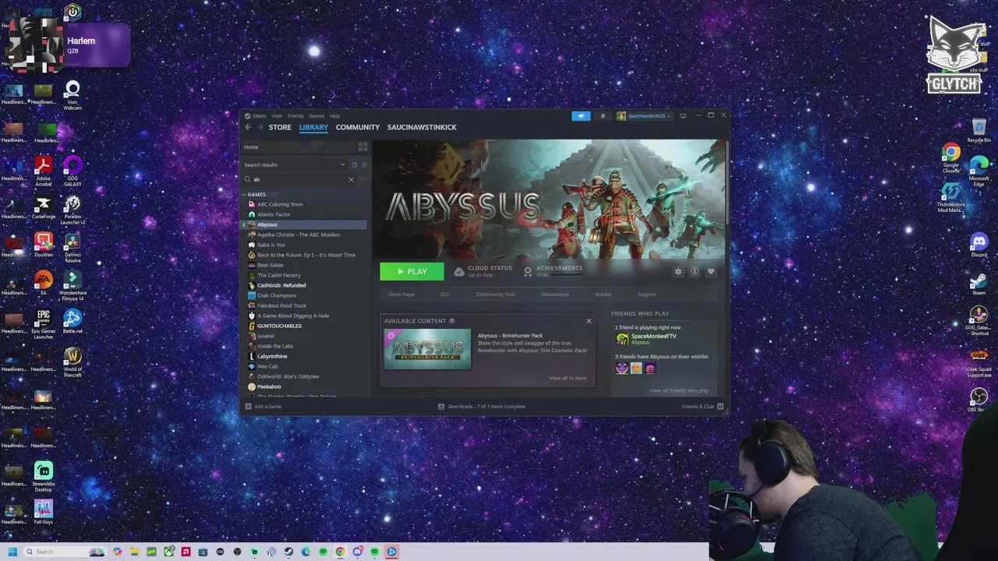This screenshot has width=998, height=561.
Task: Click View all in store link
Action: coord(568,378)
